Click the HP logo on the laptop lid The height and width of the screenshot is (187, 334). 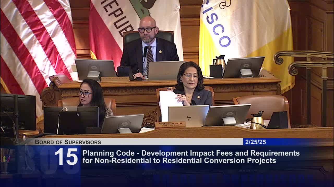pos(188,118)
